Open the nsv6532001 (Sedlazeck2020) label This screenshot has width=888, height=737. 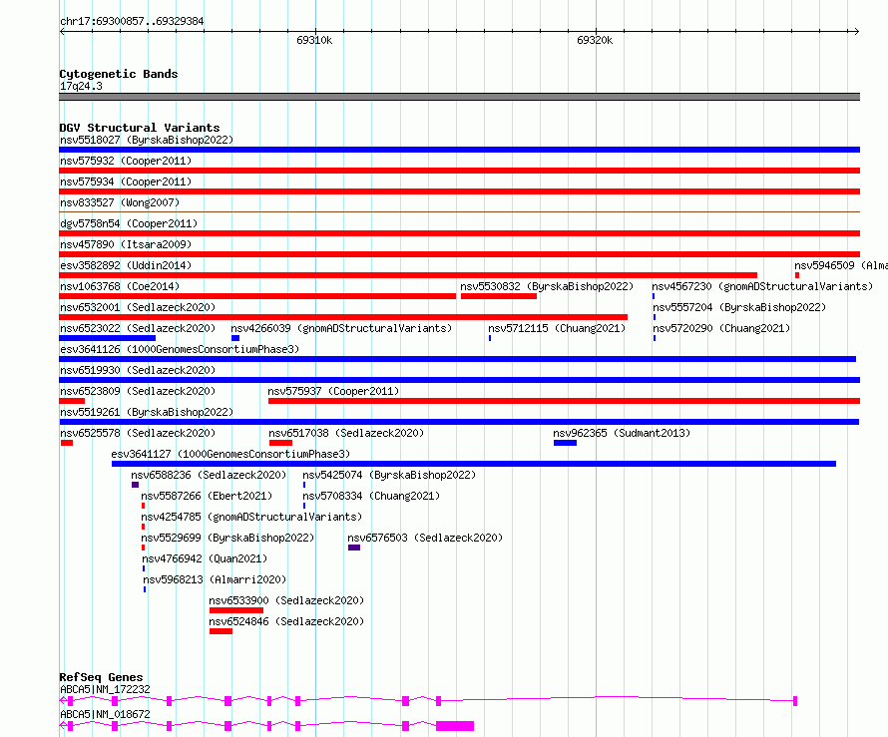point(138,307)
